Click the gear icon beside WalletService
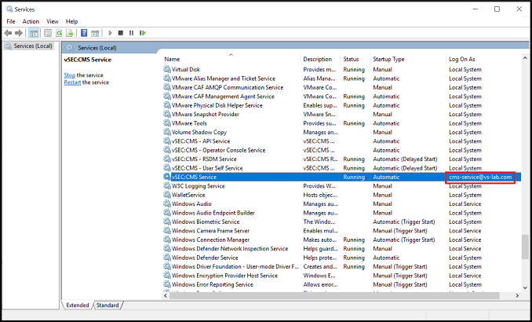This screenshot has height=322, width=532. [x=167, y=195]
